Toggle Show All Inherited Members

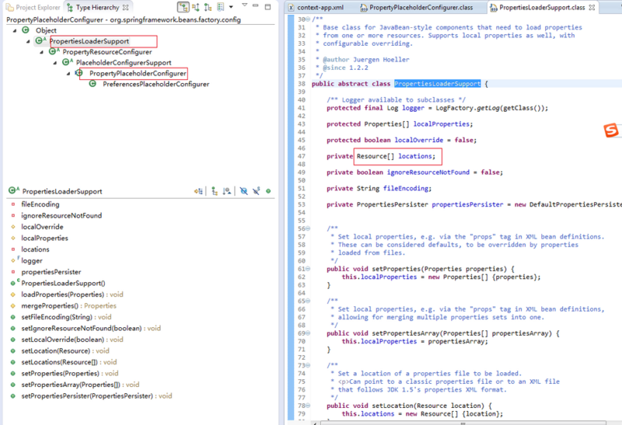point(215,191)
